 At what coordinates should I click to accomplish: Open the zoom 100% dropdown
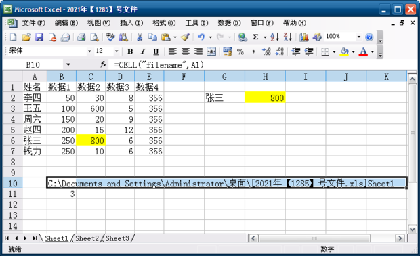point(358,37)
